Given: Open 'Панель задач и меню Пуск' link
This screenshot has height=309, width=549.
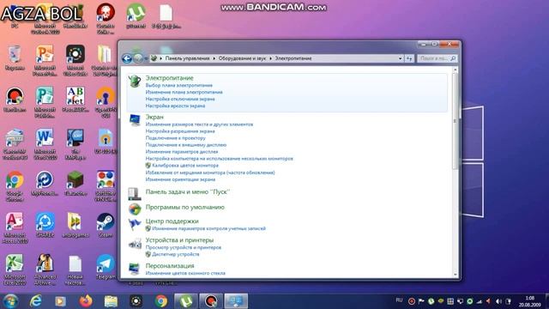Looking at the screenshot, I should click(187, 191).
